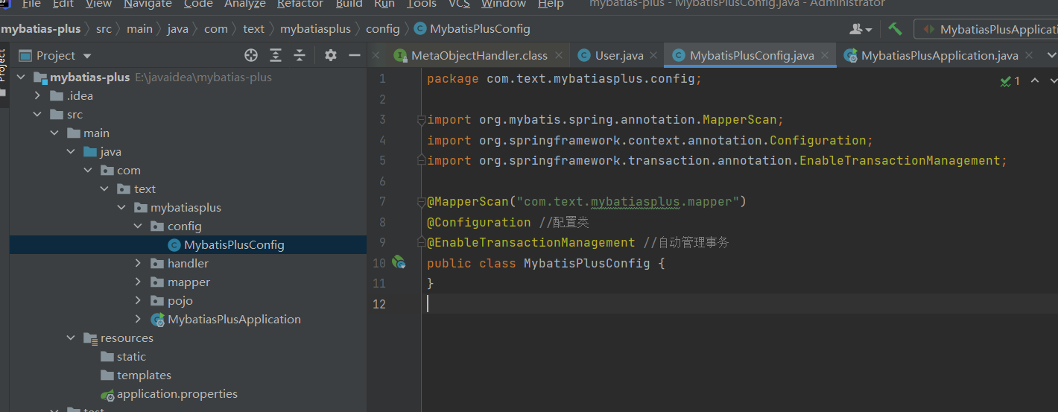The width and height of the screenshot is (1058, 412).
Task: Collapse the src folder
Action: click(37, 115)
